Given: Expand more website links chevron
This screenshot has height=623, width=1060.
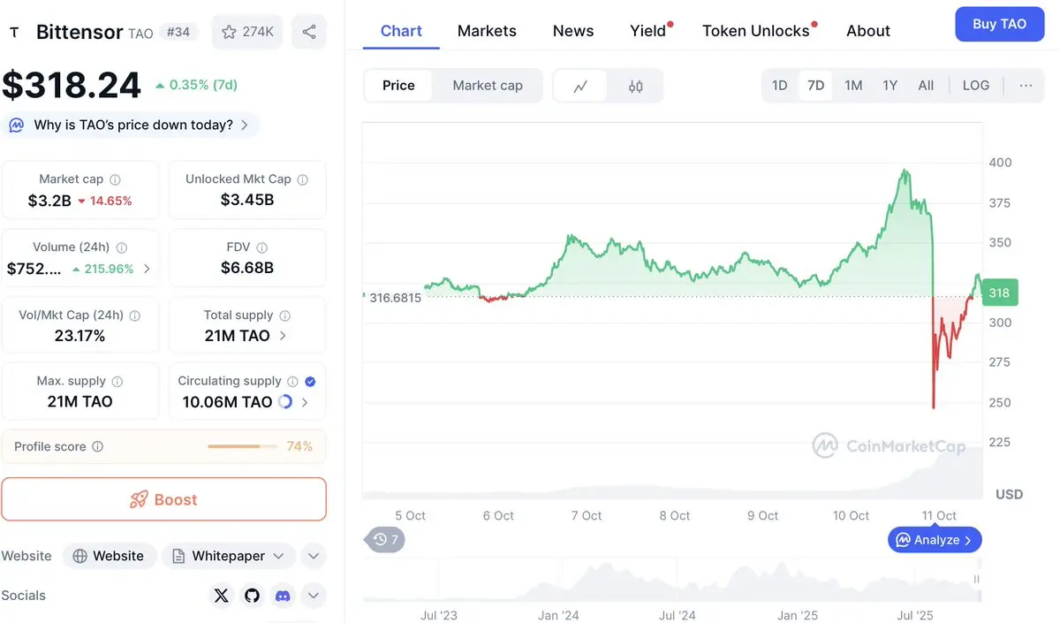Looking at the screenshot, I should pyautogui.click(x=314, y=556).
